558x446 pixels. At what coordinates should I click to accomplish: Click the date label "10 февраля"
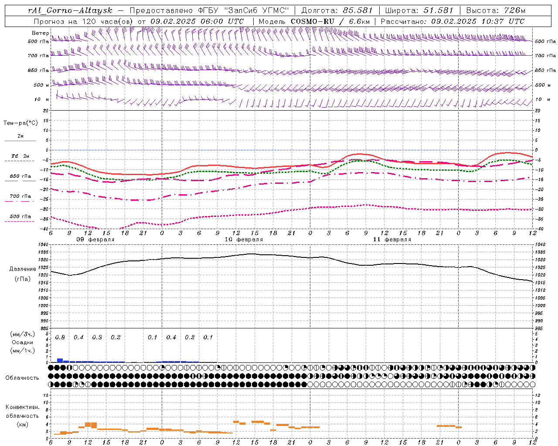pos(244,240)
